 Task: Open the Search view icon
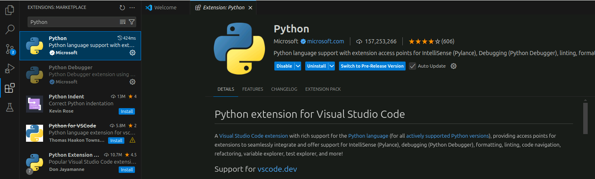[10, 30]
